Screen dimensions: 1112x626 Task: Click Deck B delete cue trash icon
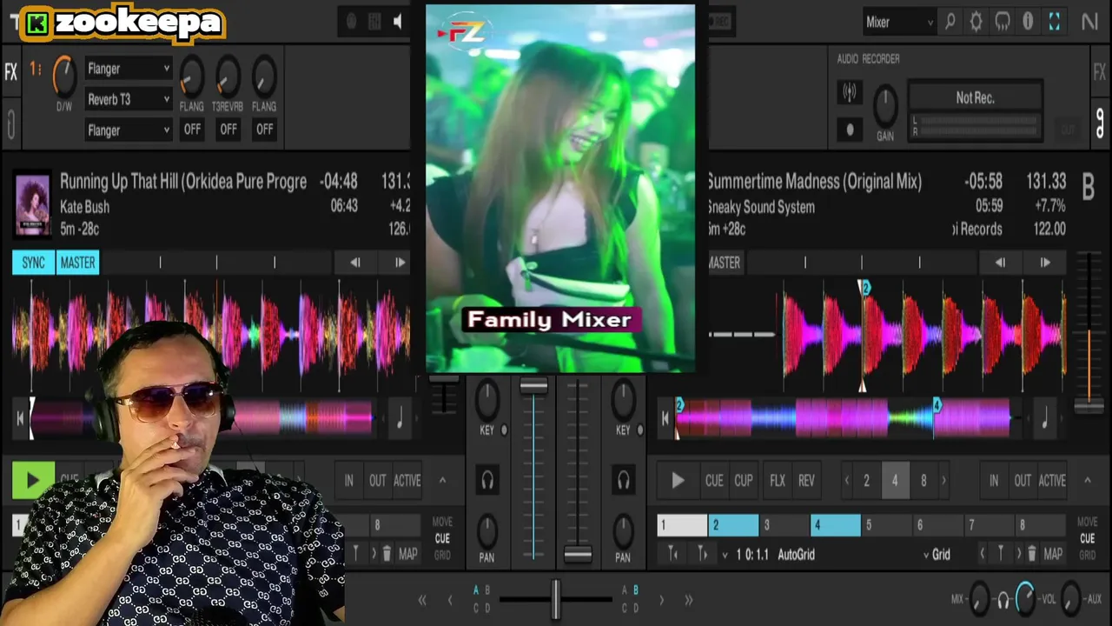click(1031, 554)
